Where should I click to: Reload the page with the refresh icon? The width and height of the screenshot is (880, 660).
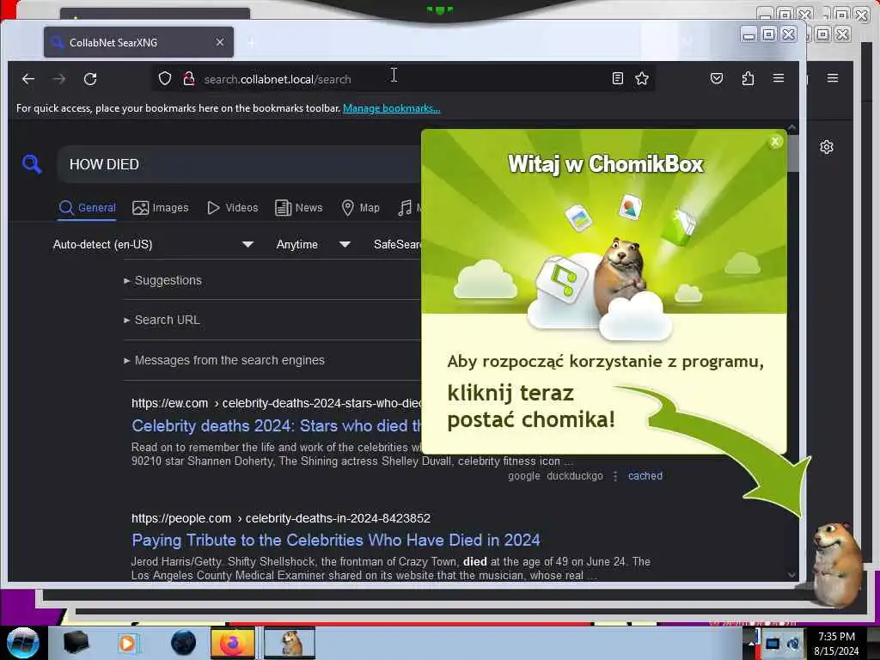90,79
